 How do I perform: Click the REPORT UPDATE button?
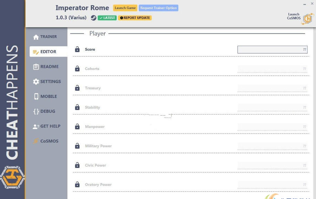point(135,18)
